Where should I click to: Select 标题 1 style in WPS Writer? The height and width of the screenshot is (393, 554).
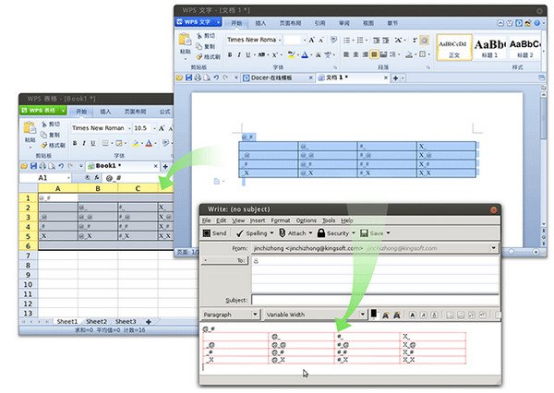[x=489, y=47]
